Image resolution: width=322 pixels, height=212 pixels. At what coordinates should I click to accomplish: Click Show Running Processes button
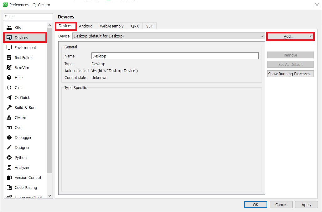[290, 74]
